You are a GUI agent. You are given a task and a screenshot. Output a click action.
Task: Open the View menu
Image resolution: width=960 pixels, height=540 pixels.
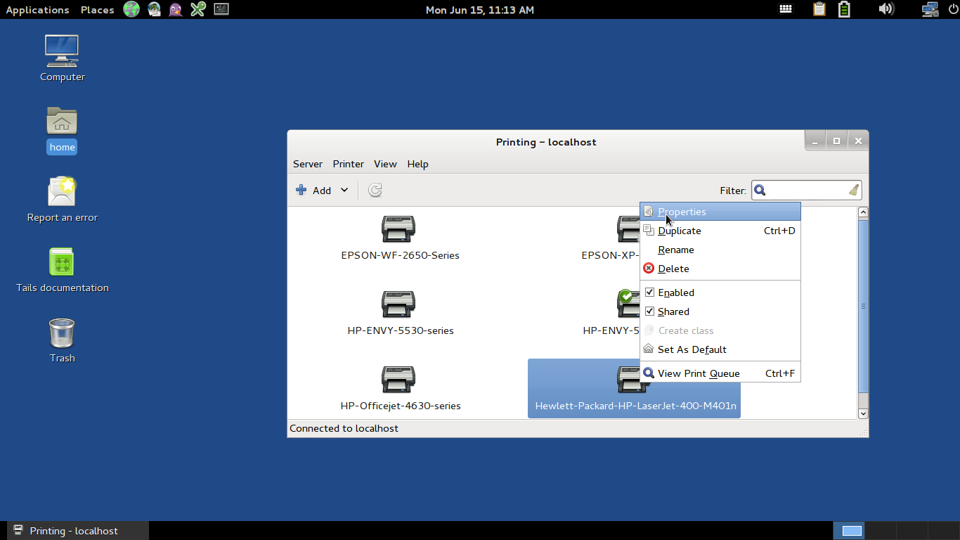(x=385, y=164)
